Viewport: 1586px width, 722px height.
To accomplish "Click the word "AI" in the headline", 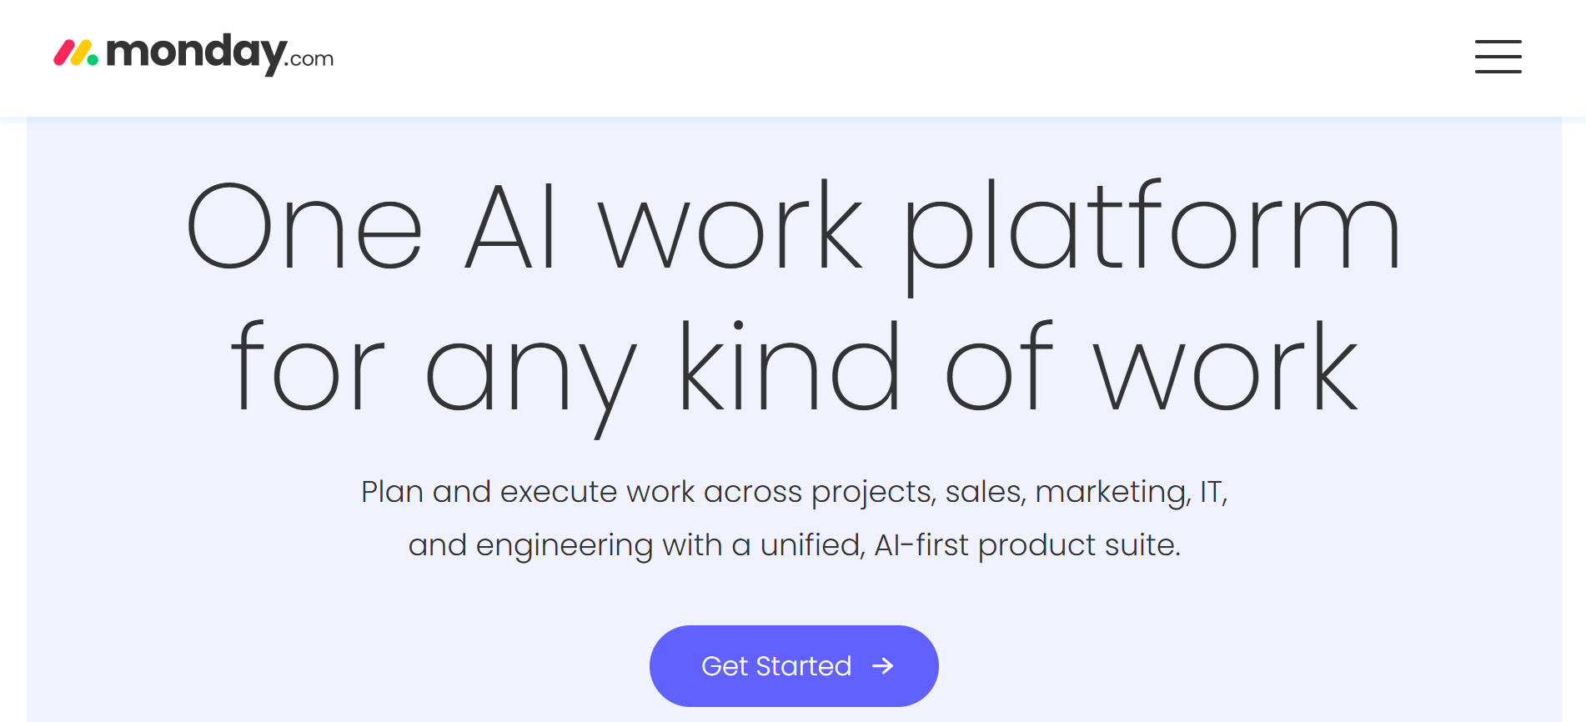I will 510,227.
